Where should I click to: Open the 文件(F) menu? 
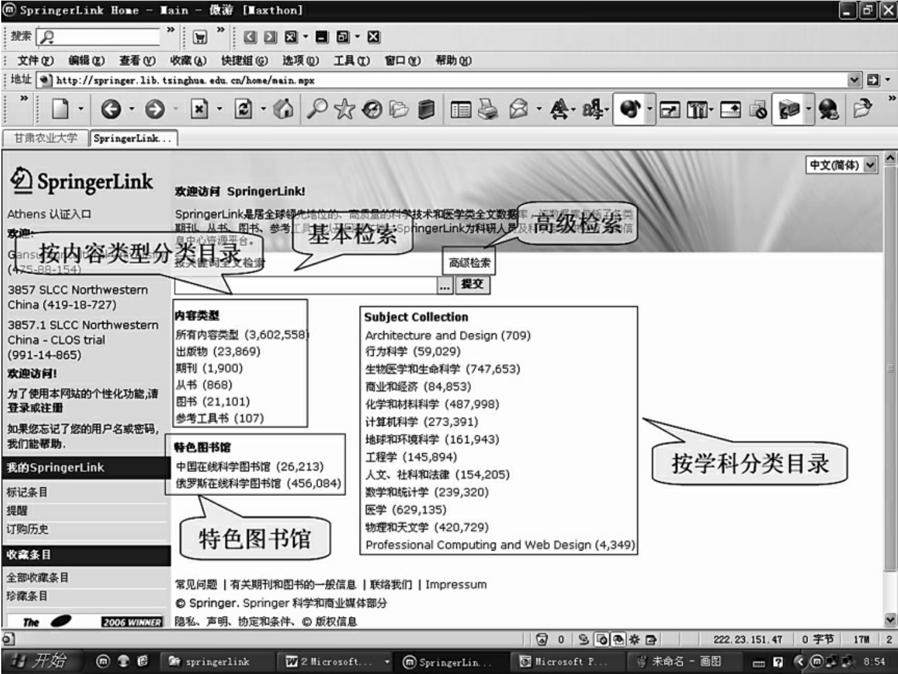(x=35, y=60)
